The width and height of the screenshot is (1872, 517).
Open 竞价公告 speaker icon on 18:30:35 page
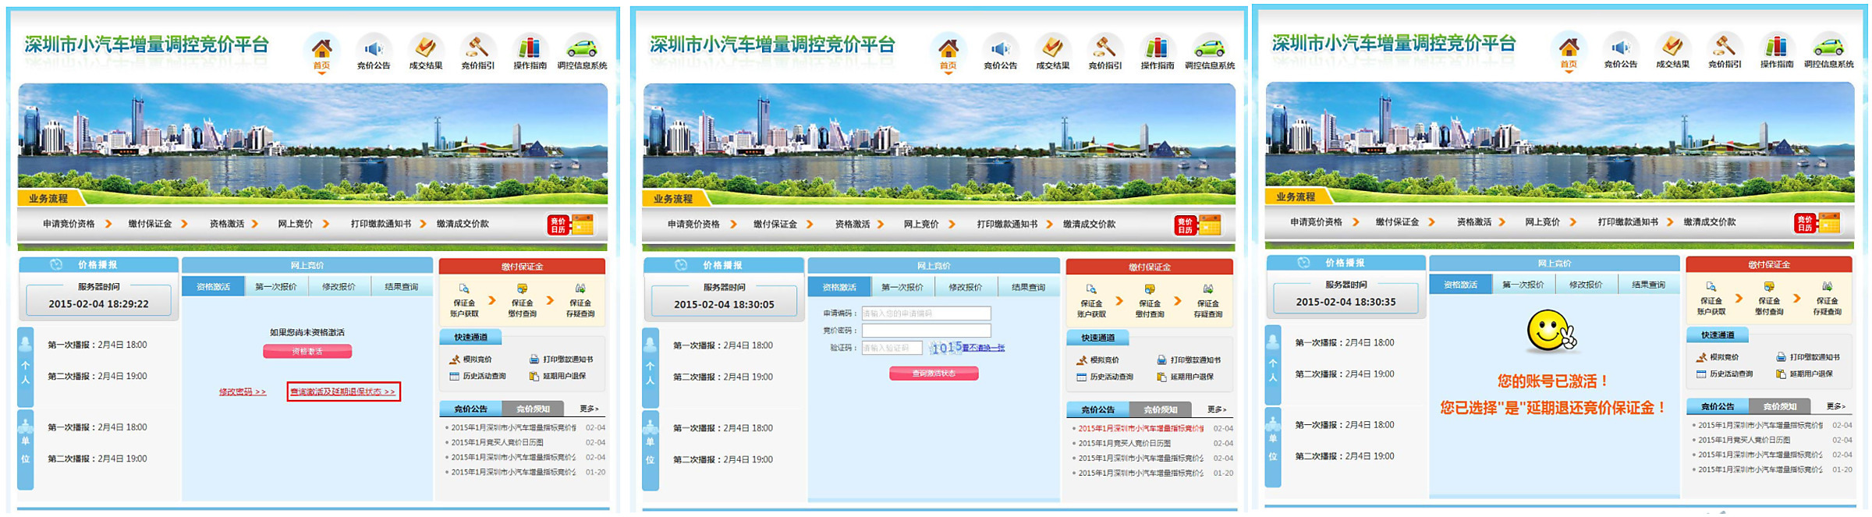(x=1621, y=47)
